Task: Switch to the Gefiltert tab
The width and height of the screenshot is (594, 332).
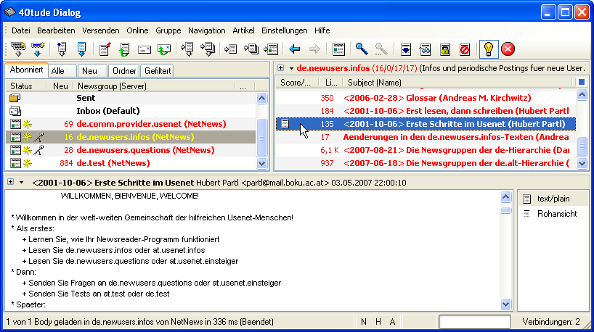Action: pyautogui.click(x=158, y=71)
